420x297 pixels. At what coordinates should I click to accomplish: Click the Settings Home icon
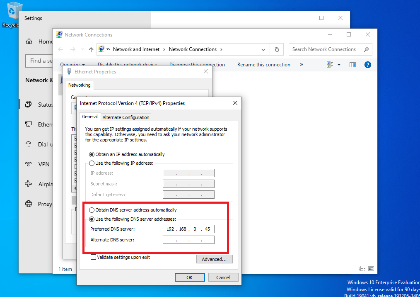tap(29, 41)
